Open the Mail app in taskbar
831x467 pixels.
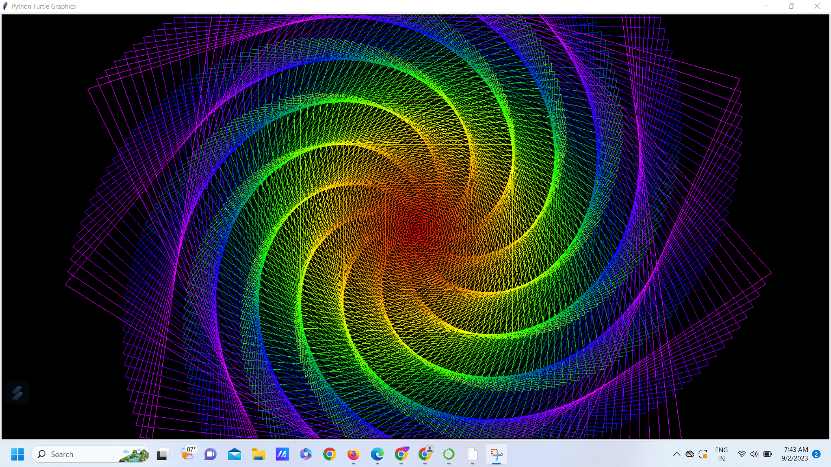point(235,454)
